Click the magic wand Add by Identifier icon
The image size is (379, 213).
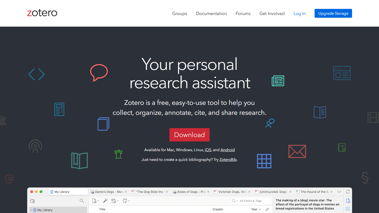click(105, 201)
